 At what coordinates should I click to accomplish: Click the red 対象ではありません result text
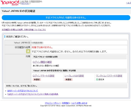pyautogui.click(x=42, y=47)
